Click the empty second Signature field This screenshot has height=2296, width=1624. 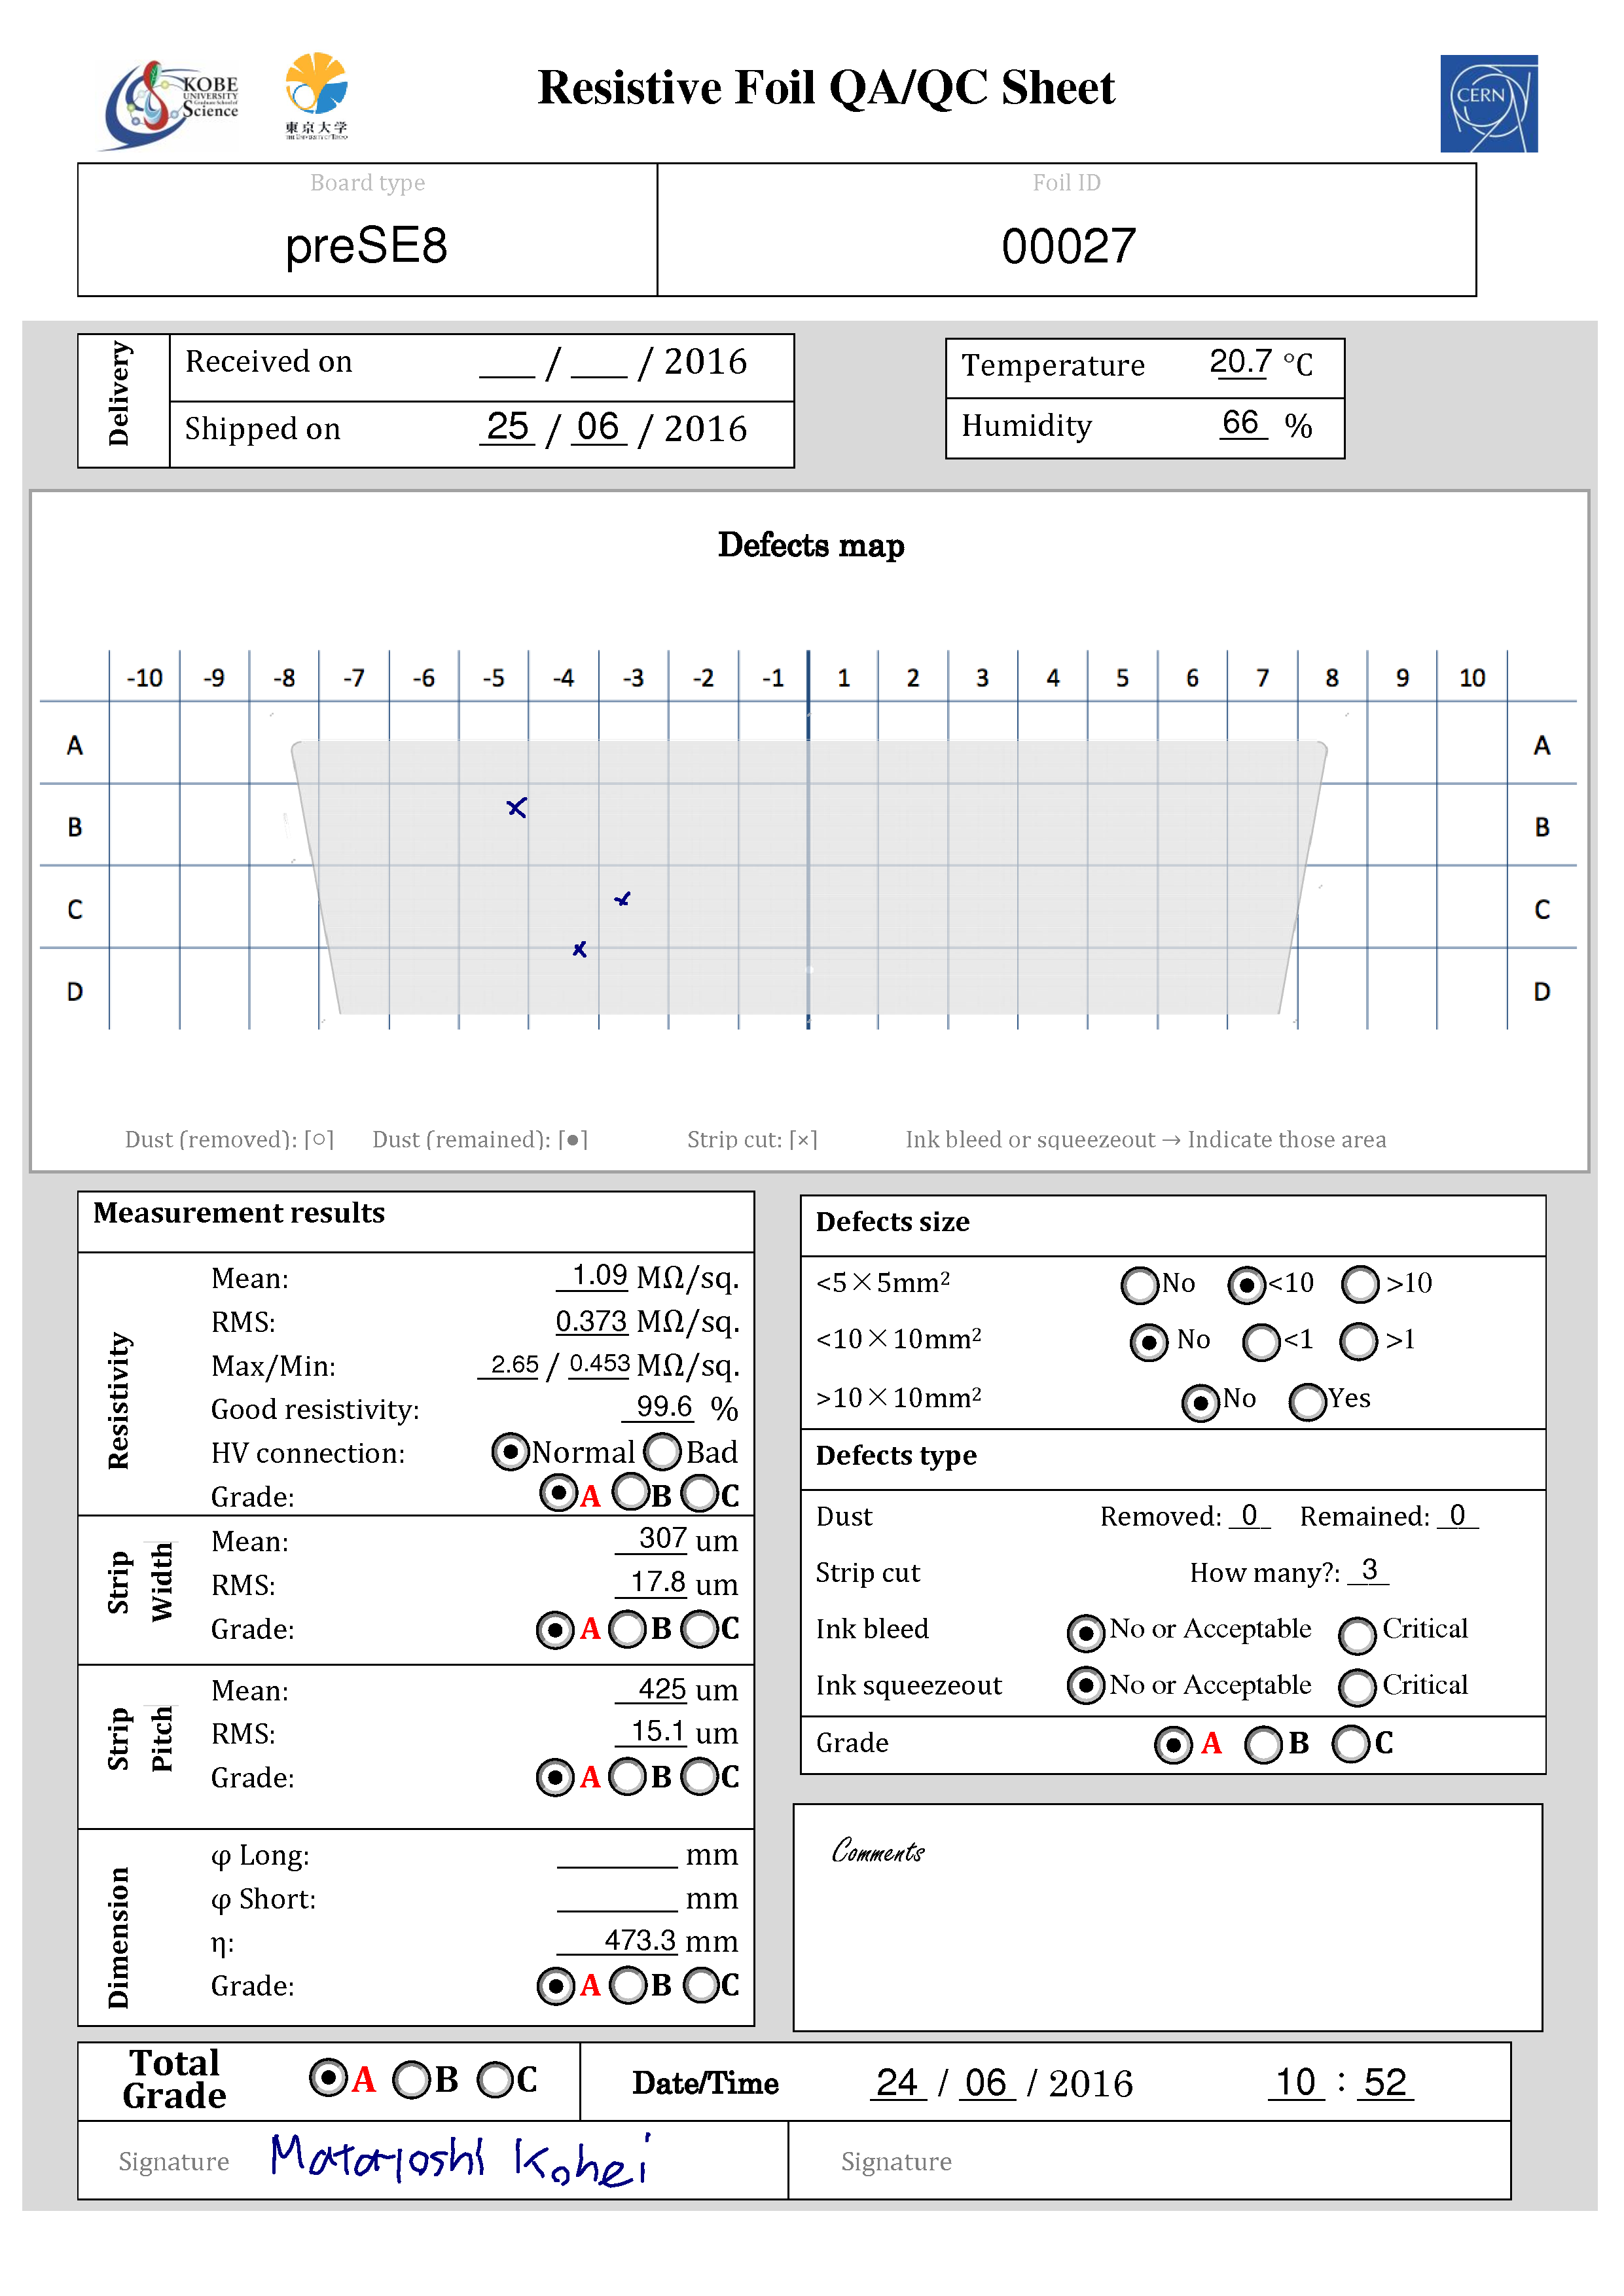(1149, 2160)
